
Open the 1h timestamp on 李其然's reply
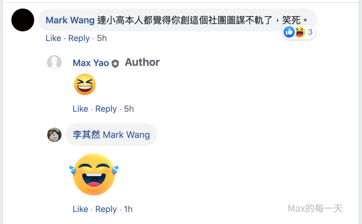pyautogui.click(x=128, y=209)
